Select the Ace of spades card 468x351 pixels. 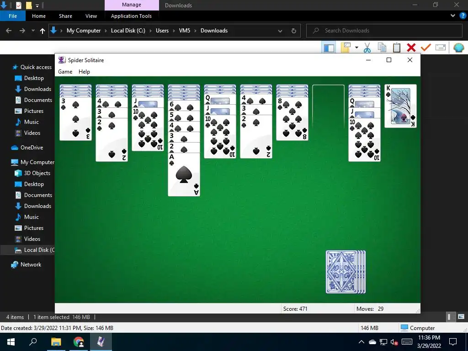tap(184, 175)
